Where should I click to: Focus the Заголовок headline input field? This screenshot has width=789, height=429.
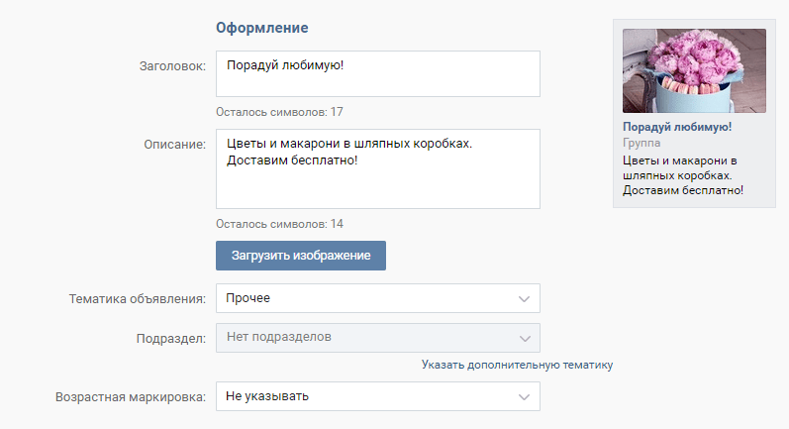[377, 74]
